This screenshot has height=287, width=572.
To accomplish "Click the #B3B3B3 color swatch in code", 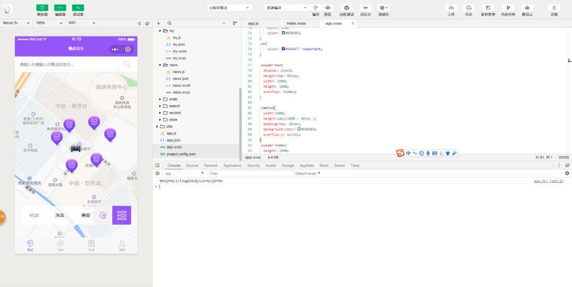I will pos(283,33).
